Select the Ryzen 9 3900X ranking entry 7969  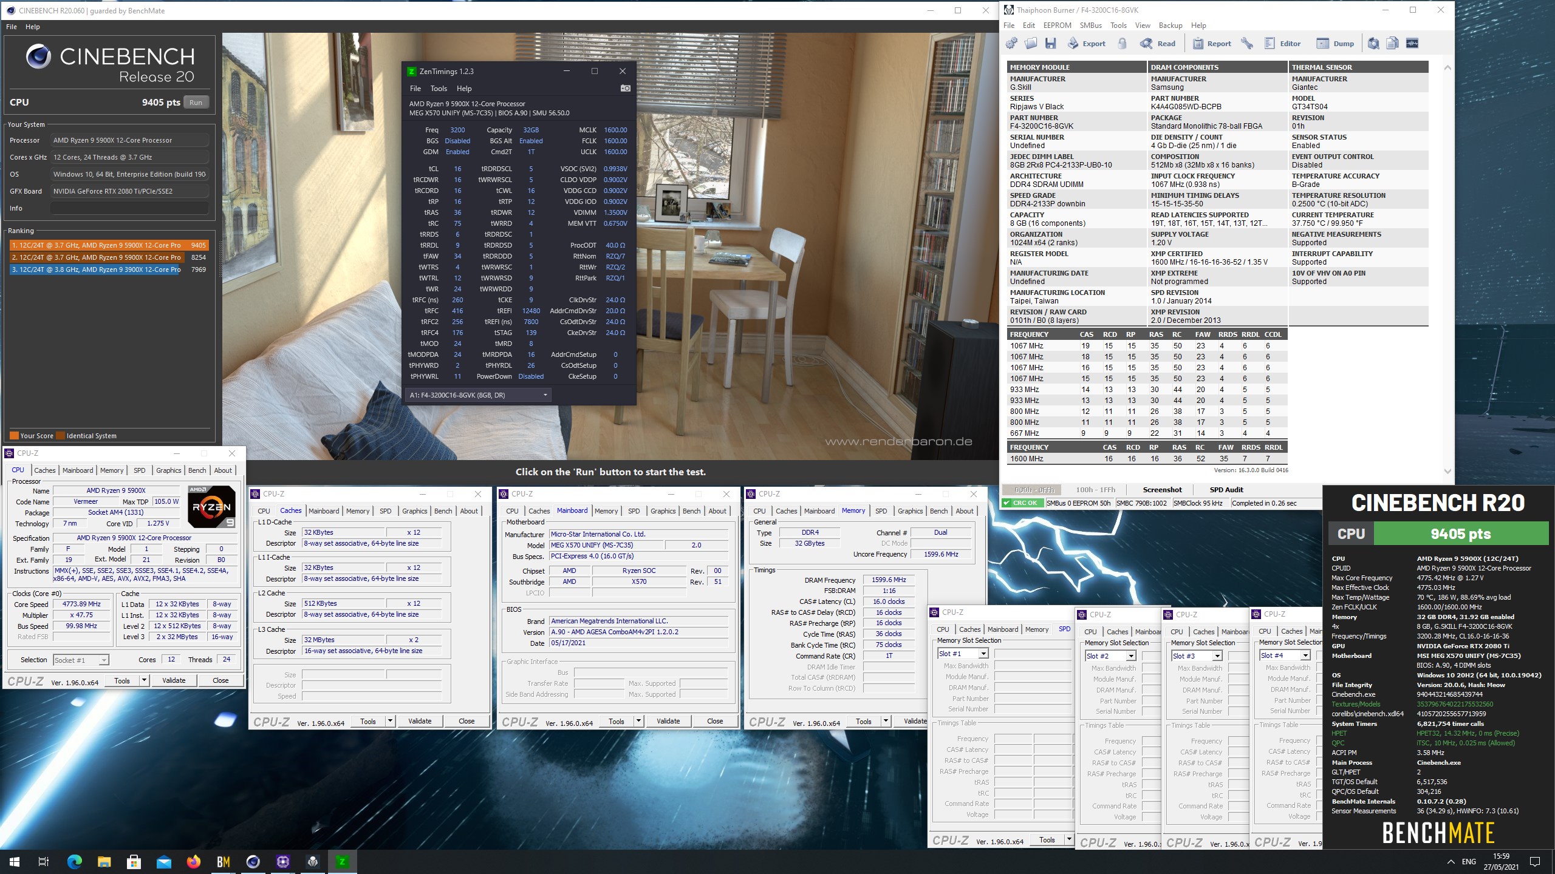(x=109, y=269)
